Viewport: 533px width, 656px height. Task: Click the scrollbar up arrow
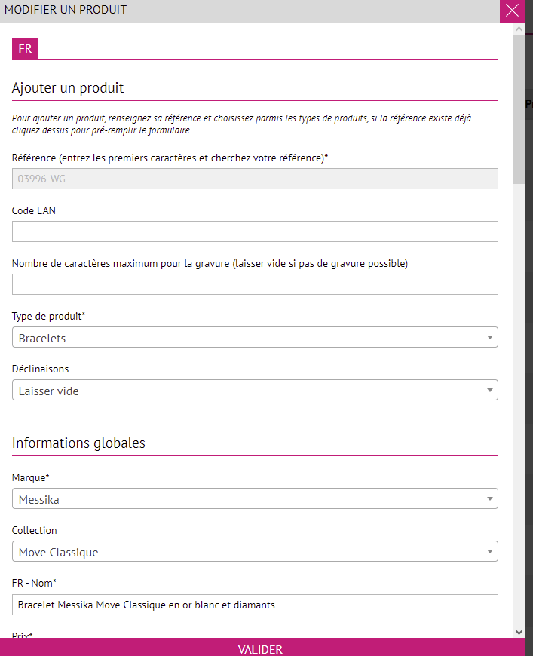[519, 29]
